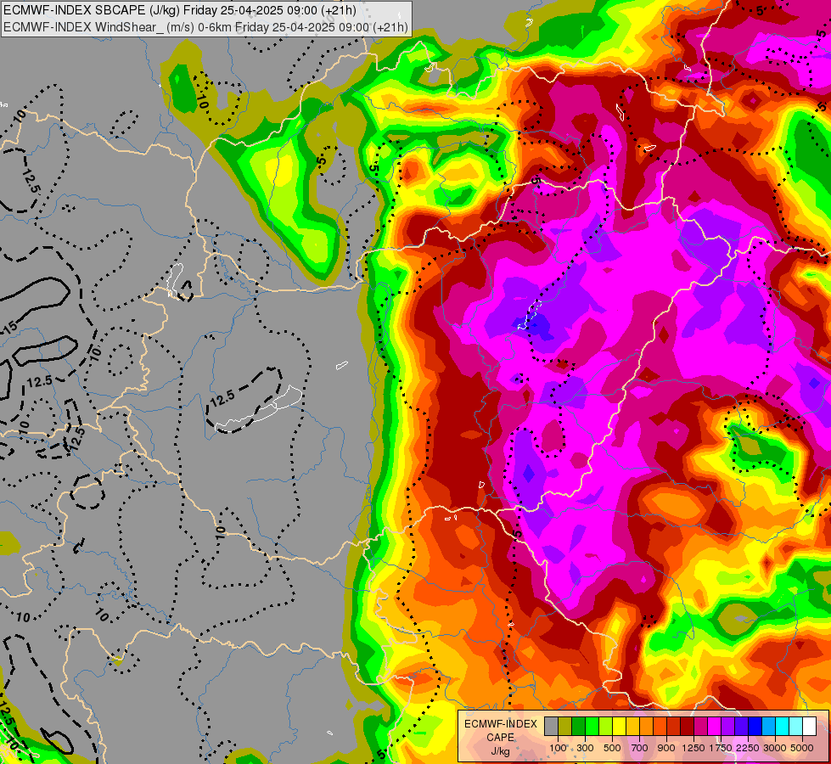Pick the bright magenta legend swatch
The height and width of the screenshot is (764, 831).
[714, 726]
